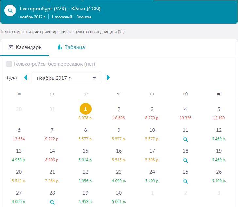Go to previous month with left arrow
Viewport: 238px width, 207px height.
(x=26, y=78)
